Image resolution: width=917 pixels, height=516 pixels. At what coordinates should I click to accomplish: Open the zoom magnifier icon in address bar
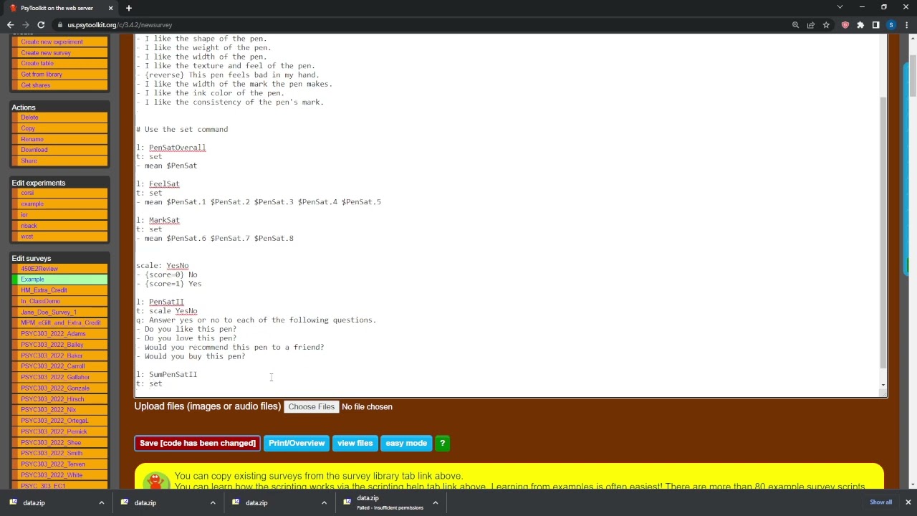[x=795, y=25]
